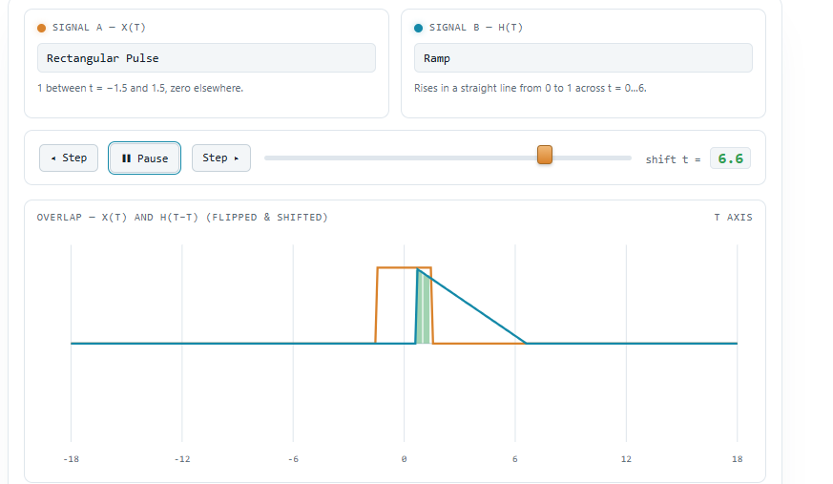Click the 18 axis tick label
The width and height of the screenshot is (833, 484).
coord(737,459)
